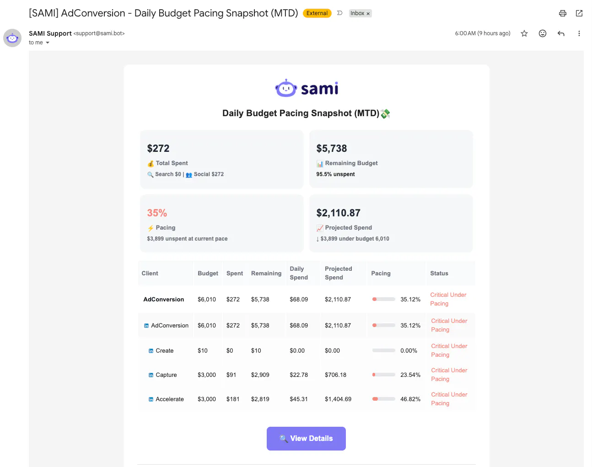Click the Capture campaign name
This screenshot has width=592, height=467.
click(166, 375)
